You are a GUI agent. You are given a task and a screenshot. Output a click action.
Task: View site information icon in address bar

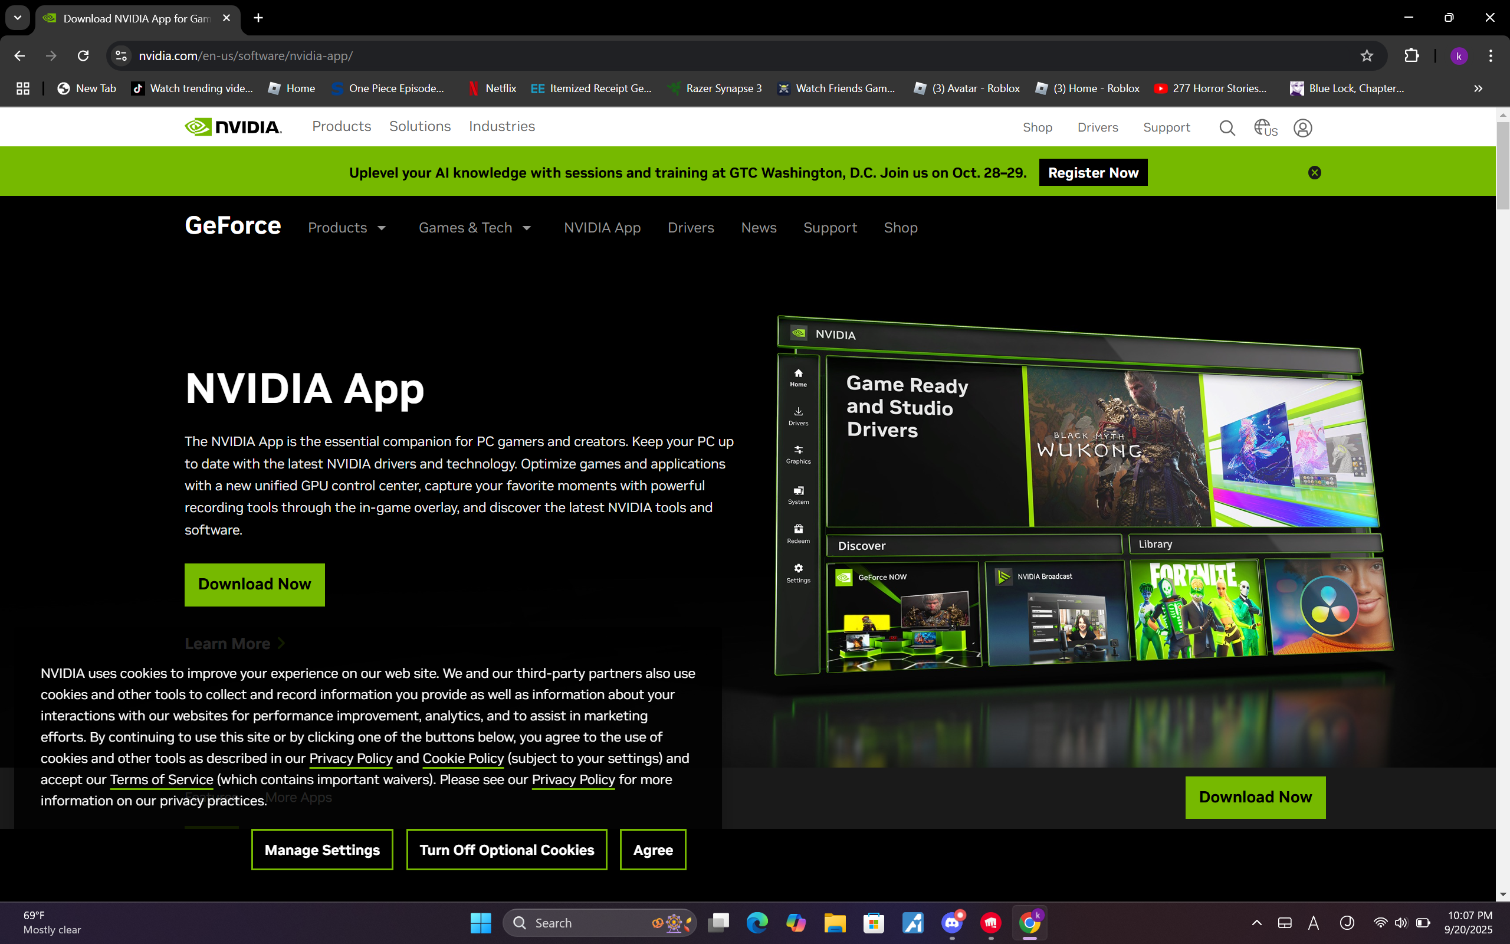[121, 56]
